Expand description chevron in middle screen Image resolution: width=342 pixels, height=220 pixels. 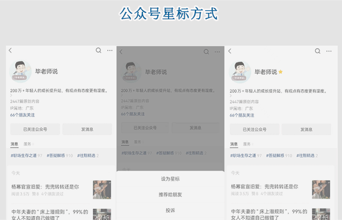pos(122,95)
